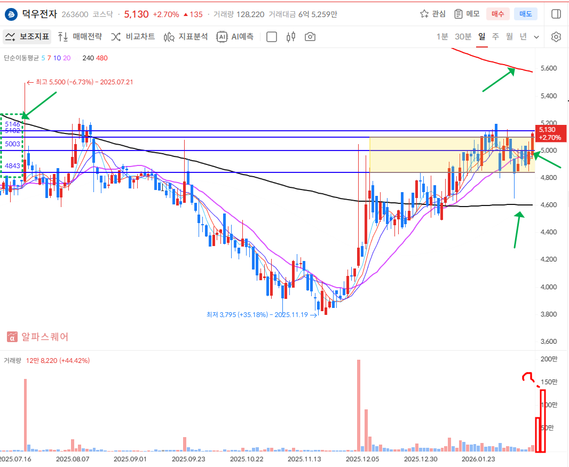
Task: Open the 매매전략 trading strategy tool
Action: pyautogui.click(x=80, y=37)
